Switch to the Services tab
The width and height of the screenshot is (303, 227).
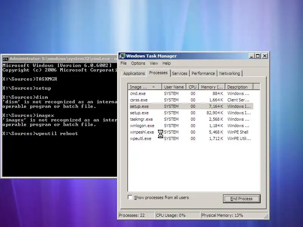coord(180,73)
